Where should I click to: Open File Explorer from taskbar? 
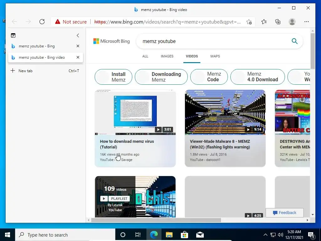169,235
